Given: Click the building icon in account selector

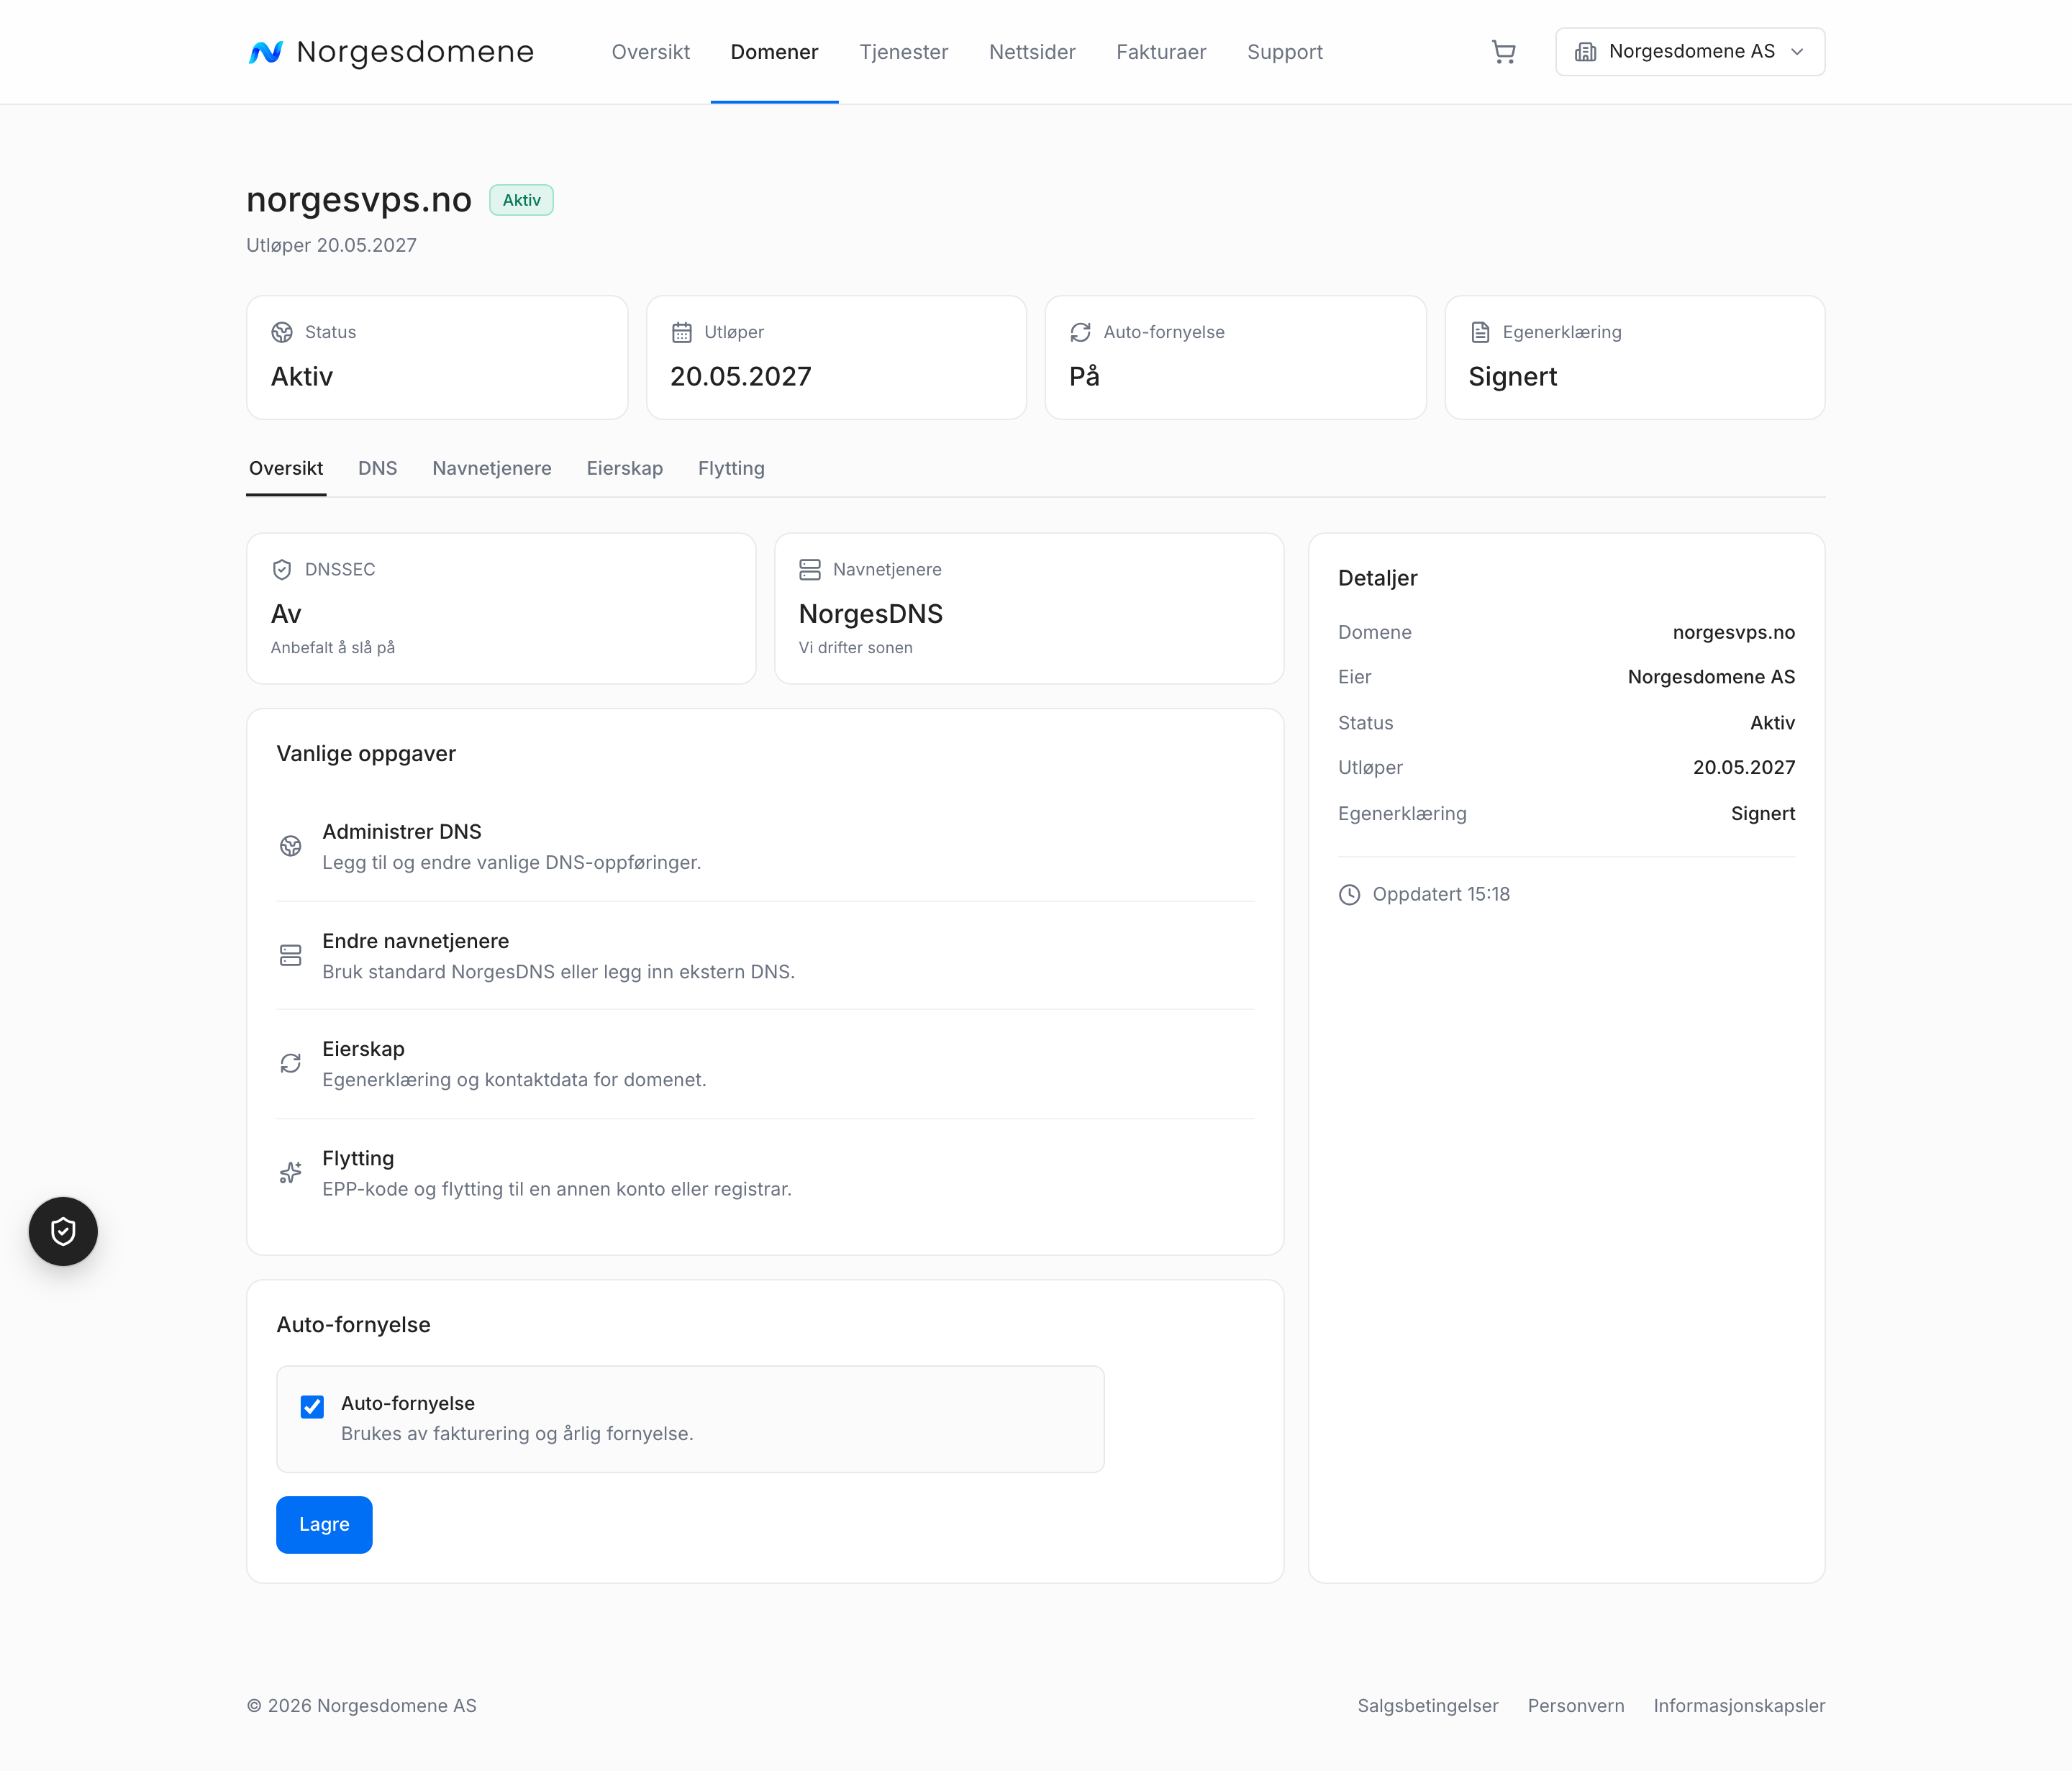Looking at the screenshot, I should pyautogui.click(x=1586, y=52).
